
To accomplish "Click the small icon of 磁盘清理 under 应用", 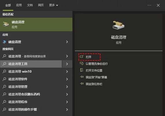I will click(x=5, y=42).
